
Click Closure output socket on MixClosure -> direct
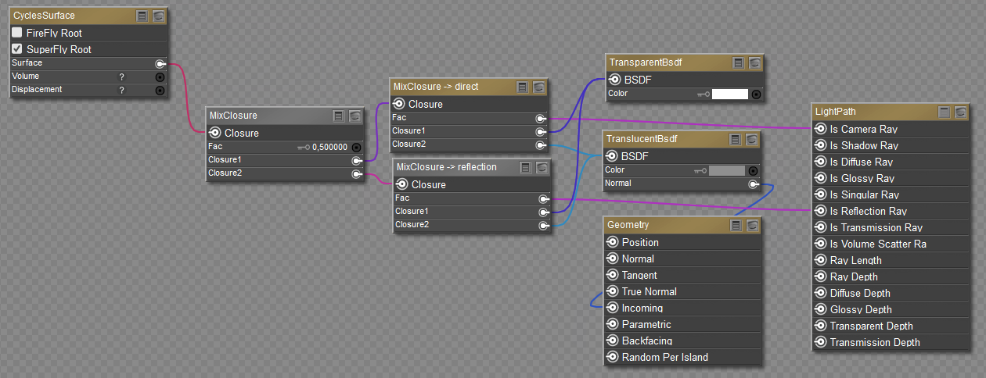(x=399, y=104)
